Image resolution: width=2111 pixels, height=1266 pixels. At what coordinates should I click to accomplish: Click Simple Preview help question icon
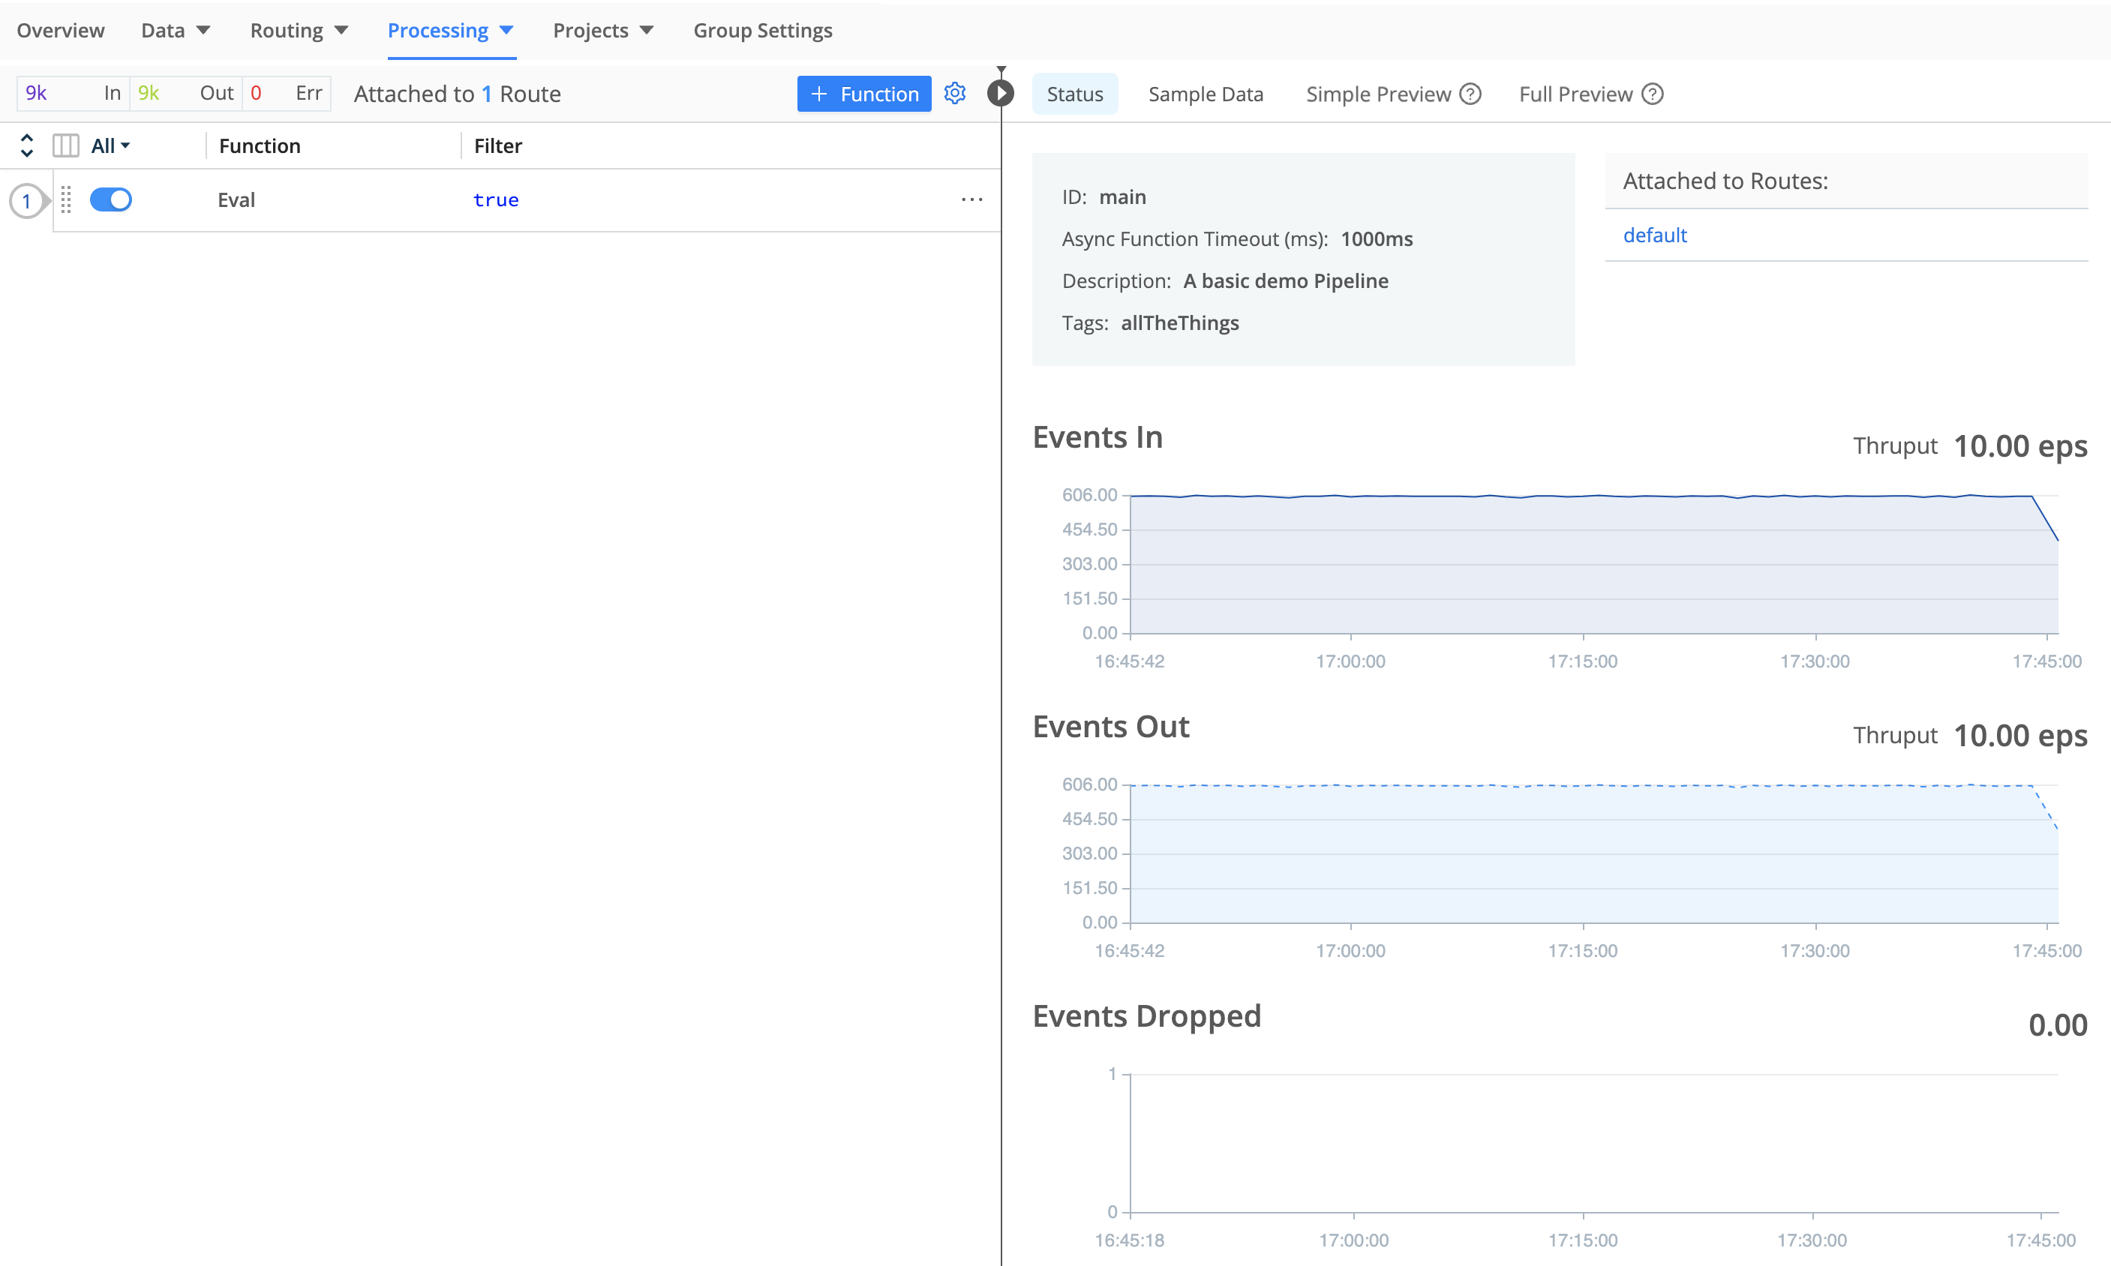[x=1470, y=94]
